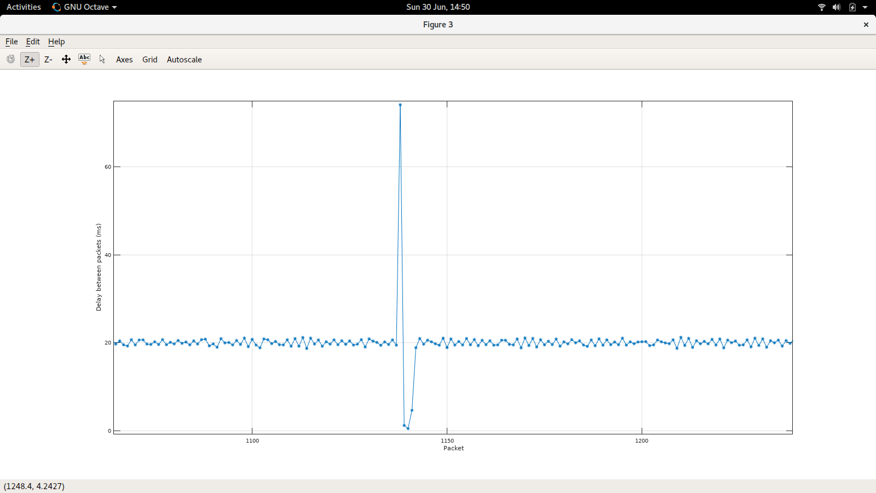Click the 1200 x-axis tick label
Screen dimensions: 876x493
pos(642,440)
